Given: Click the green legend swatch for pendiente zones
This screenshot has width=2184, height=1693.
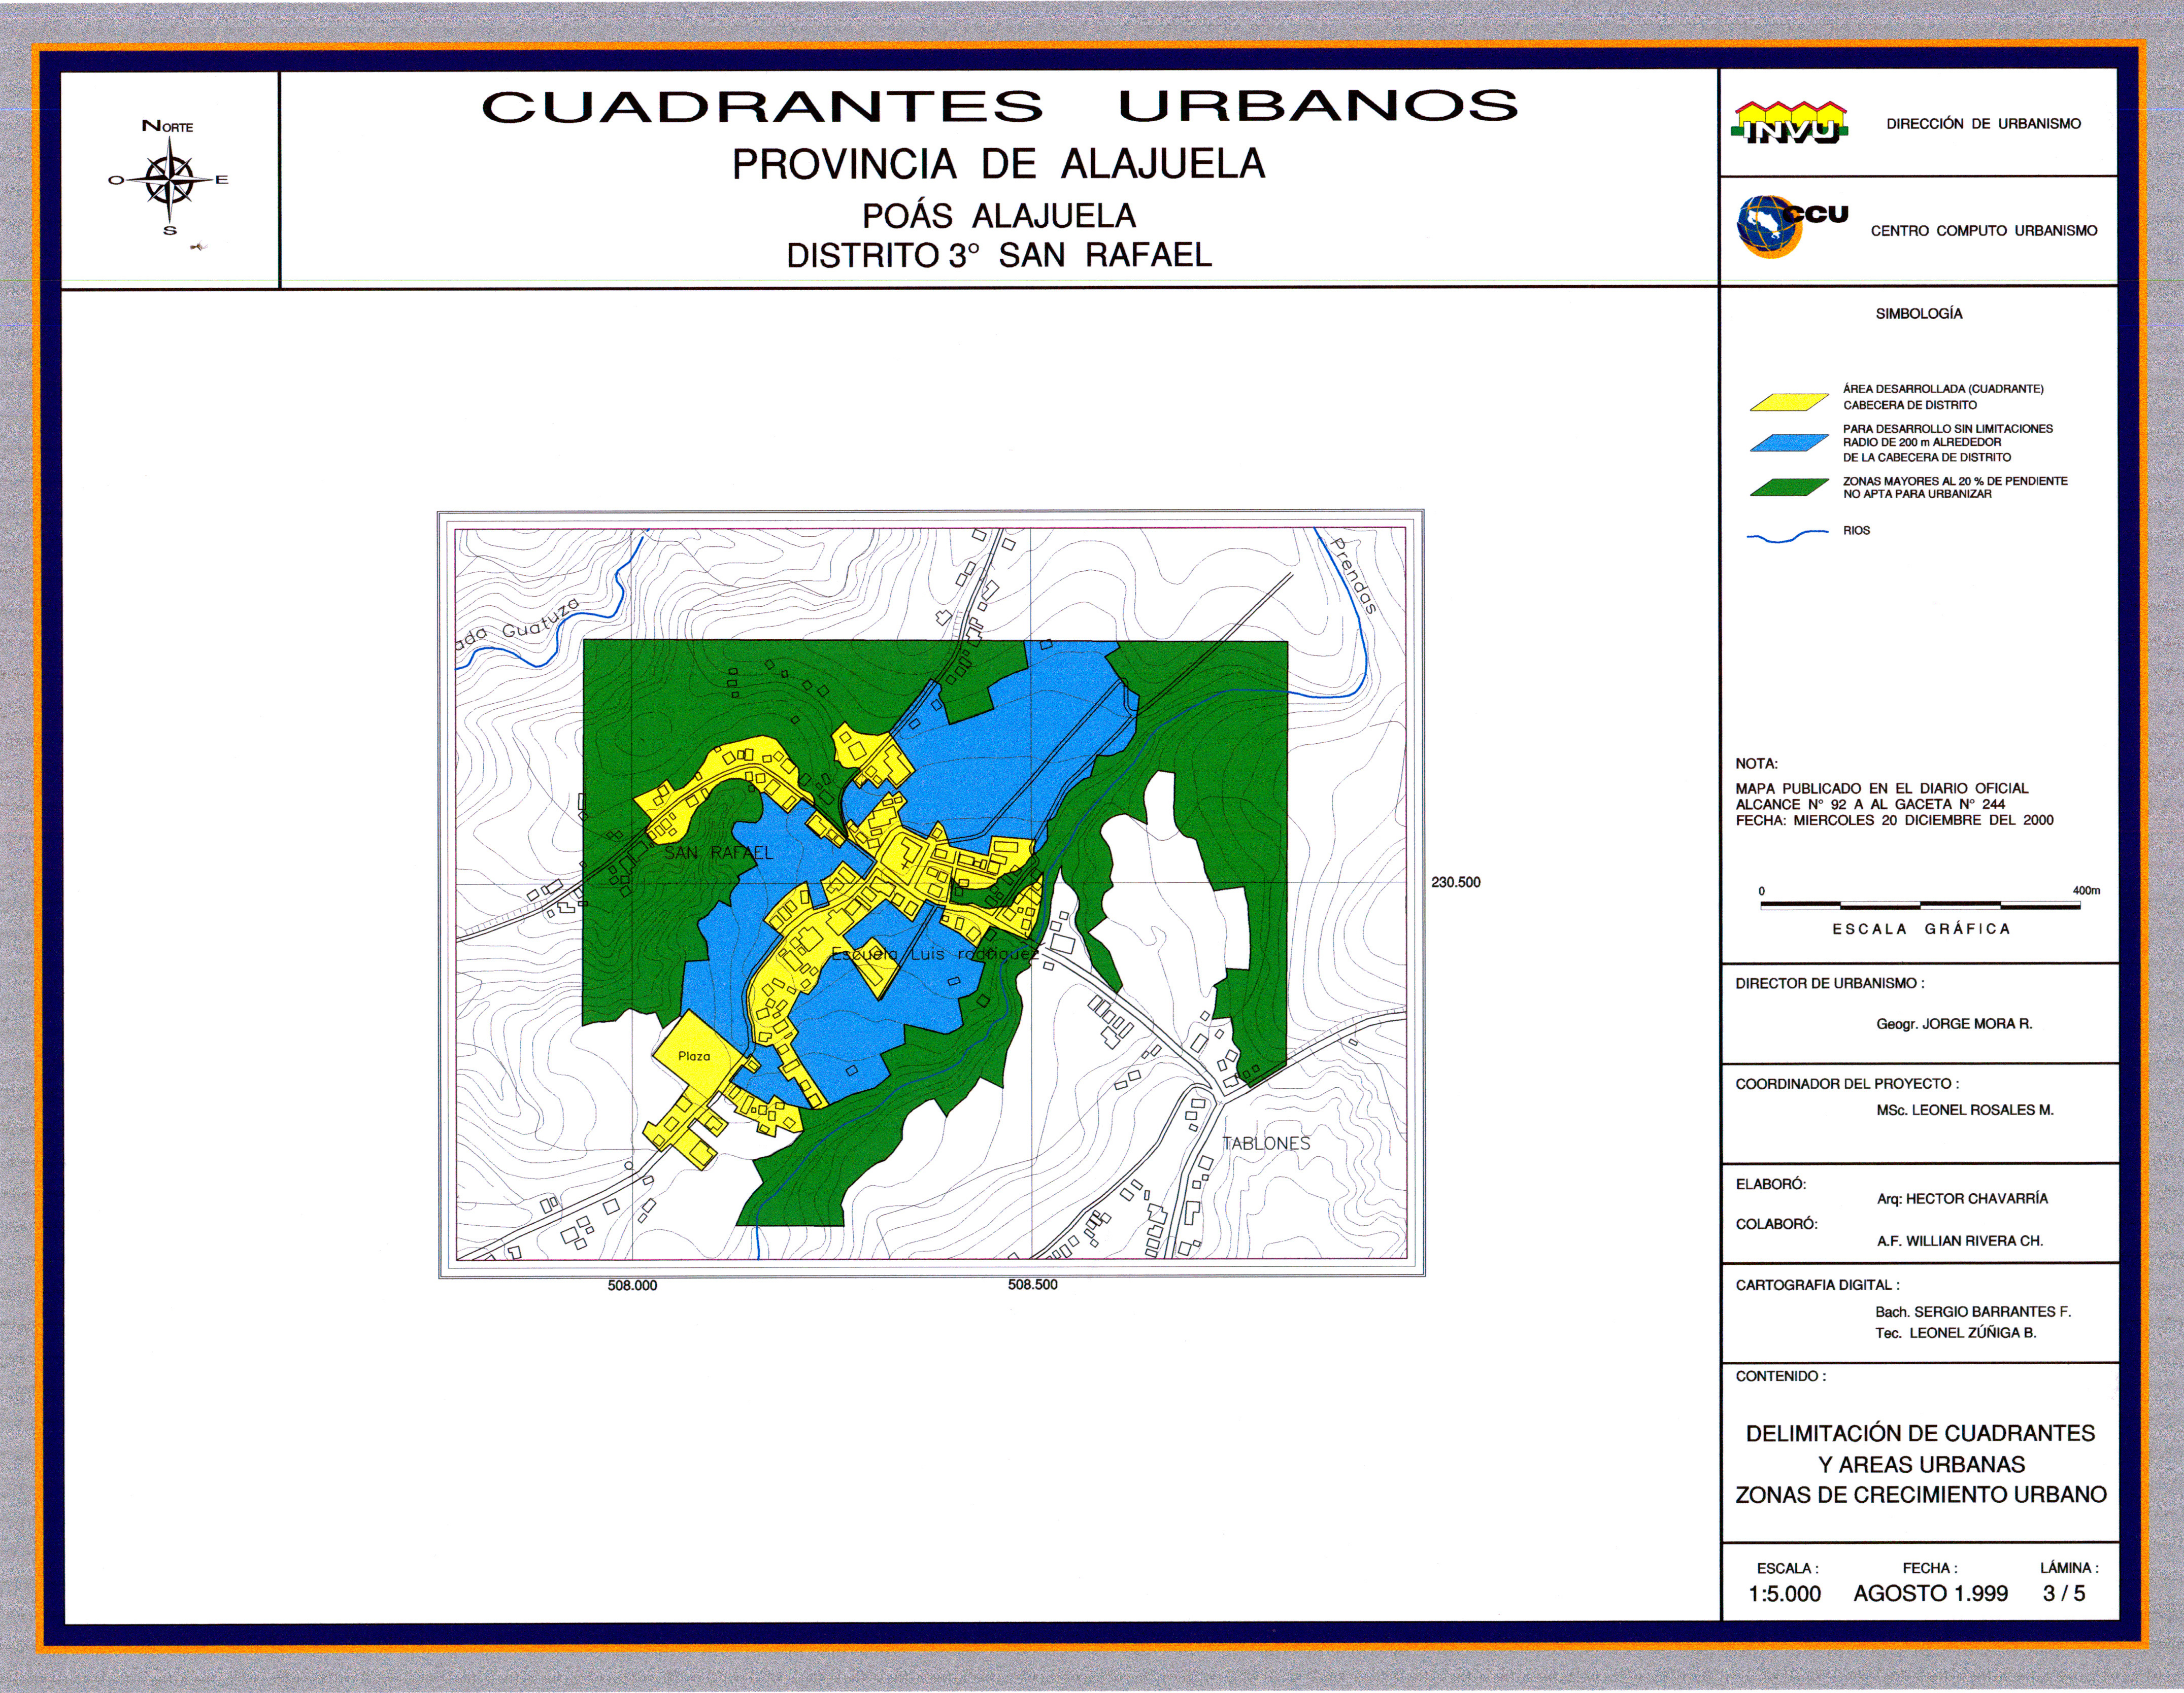Looking at the screenshot, I should pyautogui.click(x=1790, y=488).
